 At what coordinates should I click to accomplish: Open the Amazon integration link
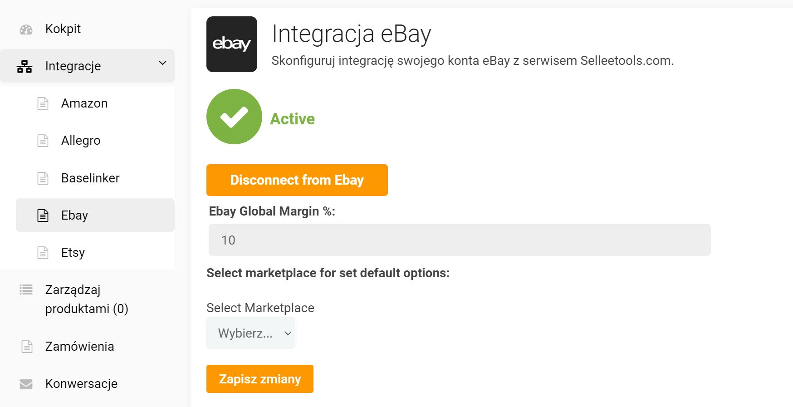click(x=84, y=103)
